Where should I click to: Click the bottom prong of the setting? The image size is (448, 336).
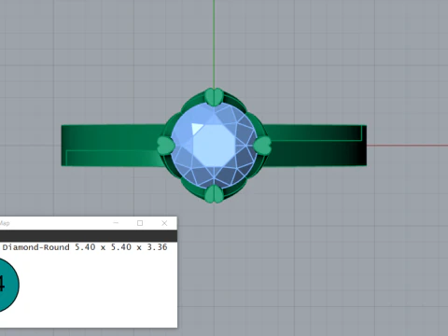(214, 194)
